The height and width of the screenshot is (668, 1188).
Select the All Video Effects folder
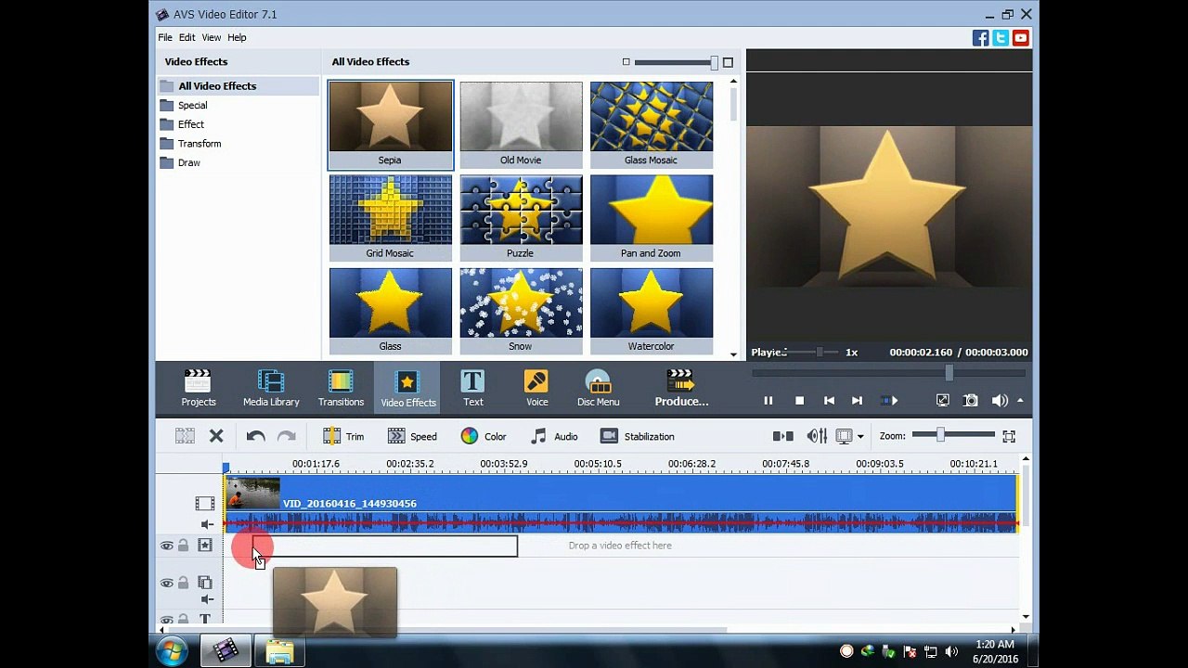[x=239, y=86]
